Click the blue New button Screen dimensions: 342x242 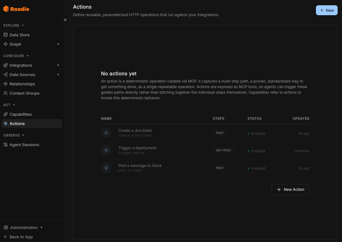pyautogui.click(x=326, y=10)
